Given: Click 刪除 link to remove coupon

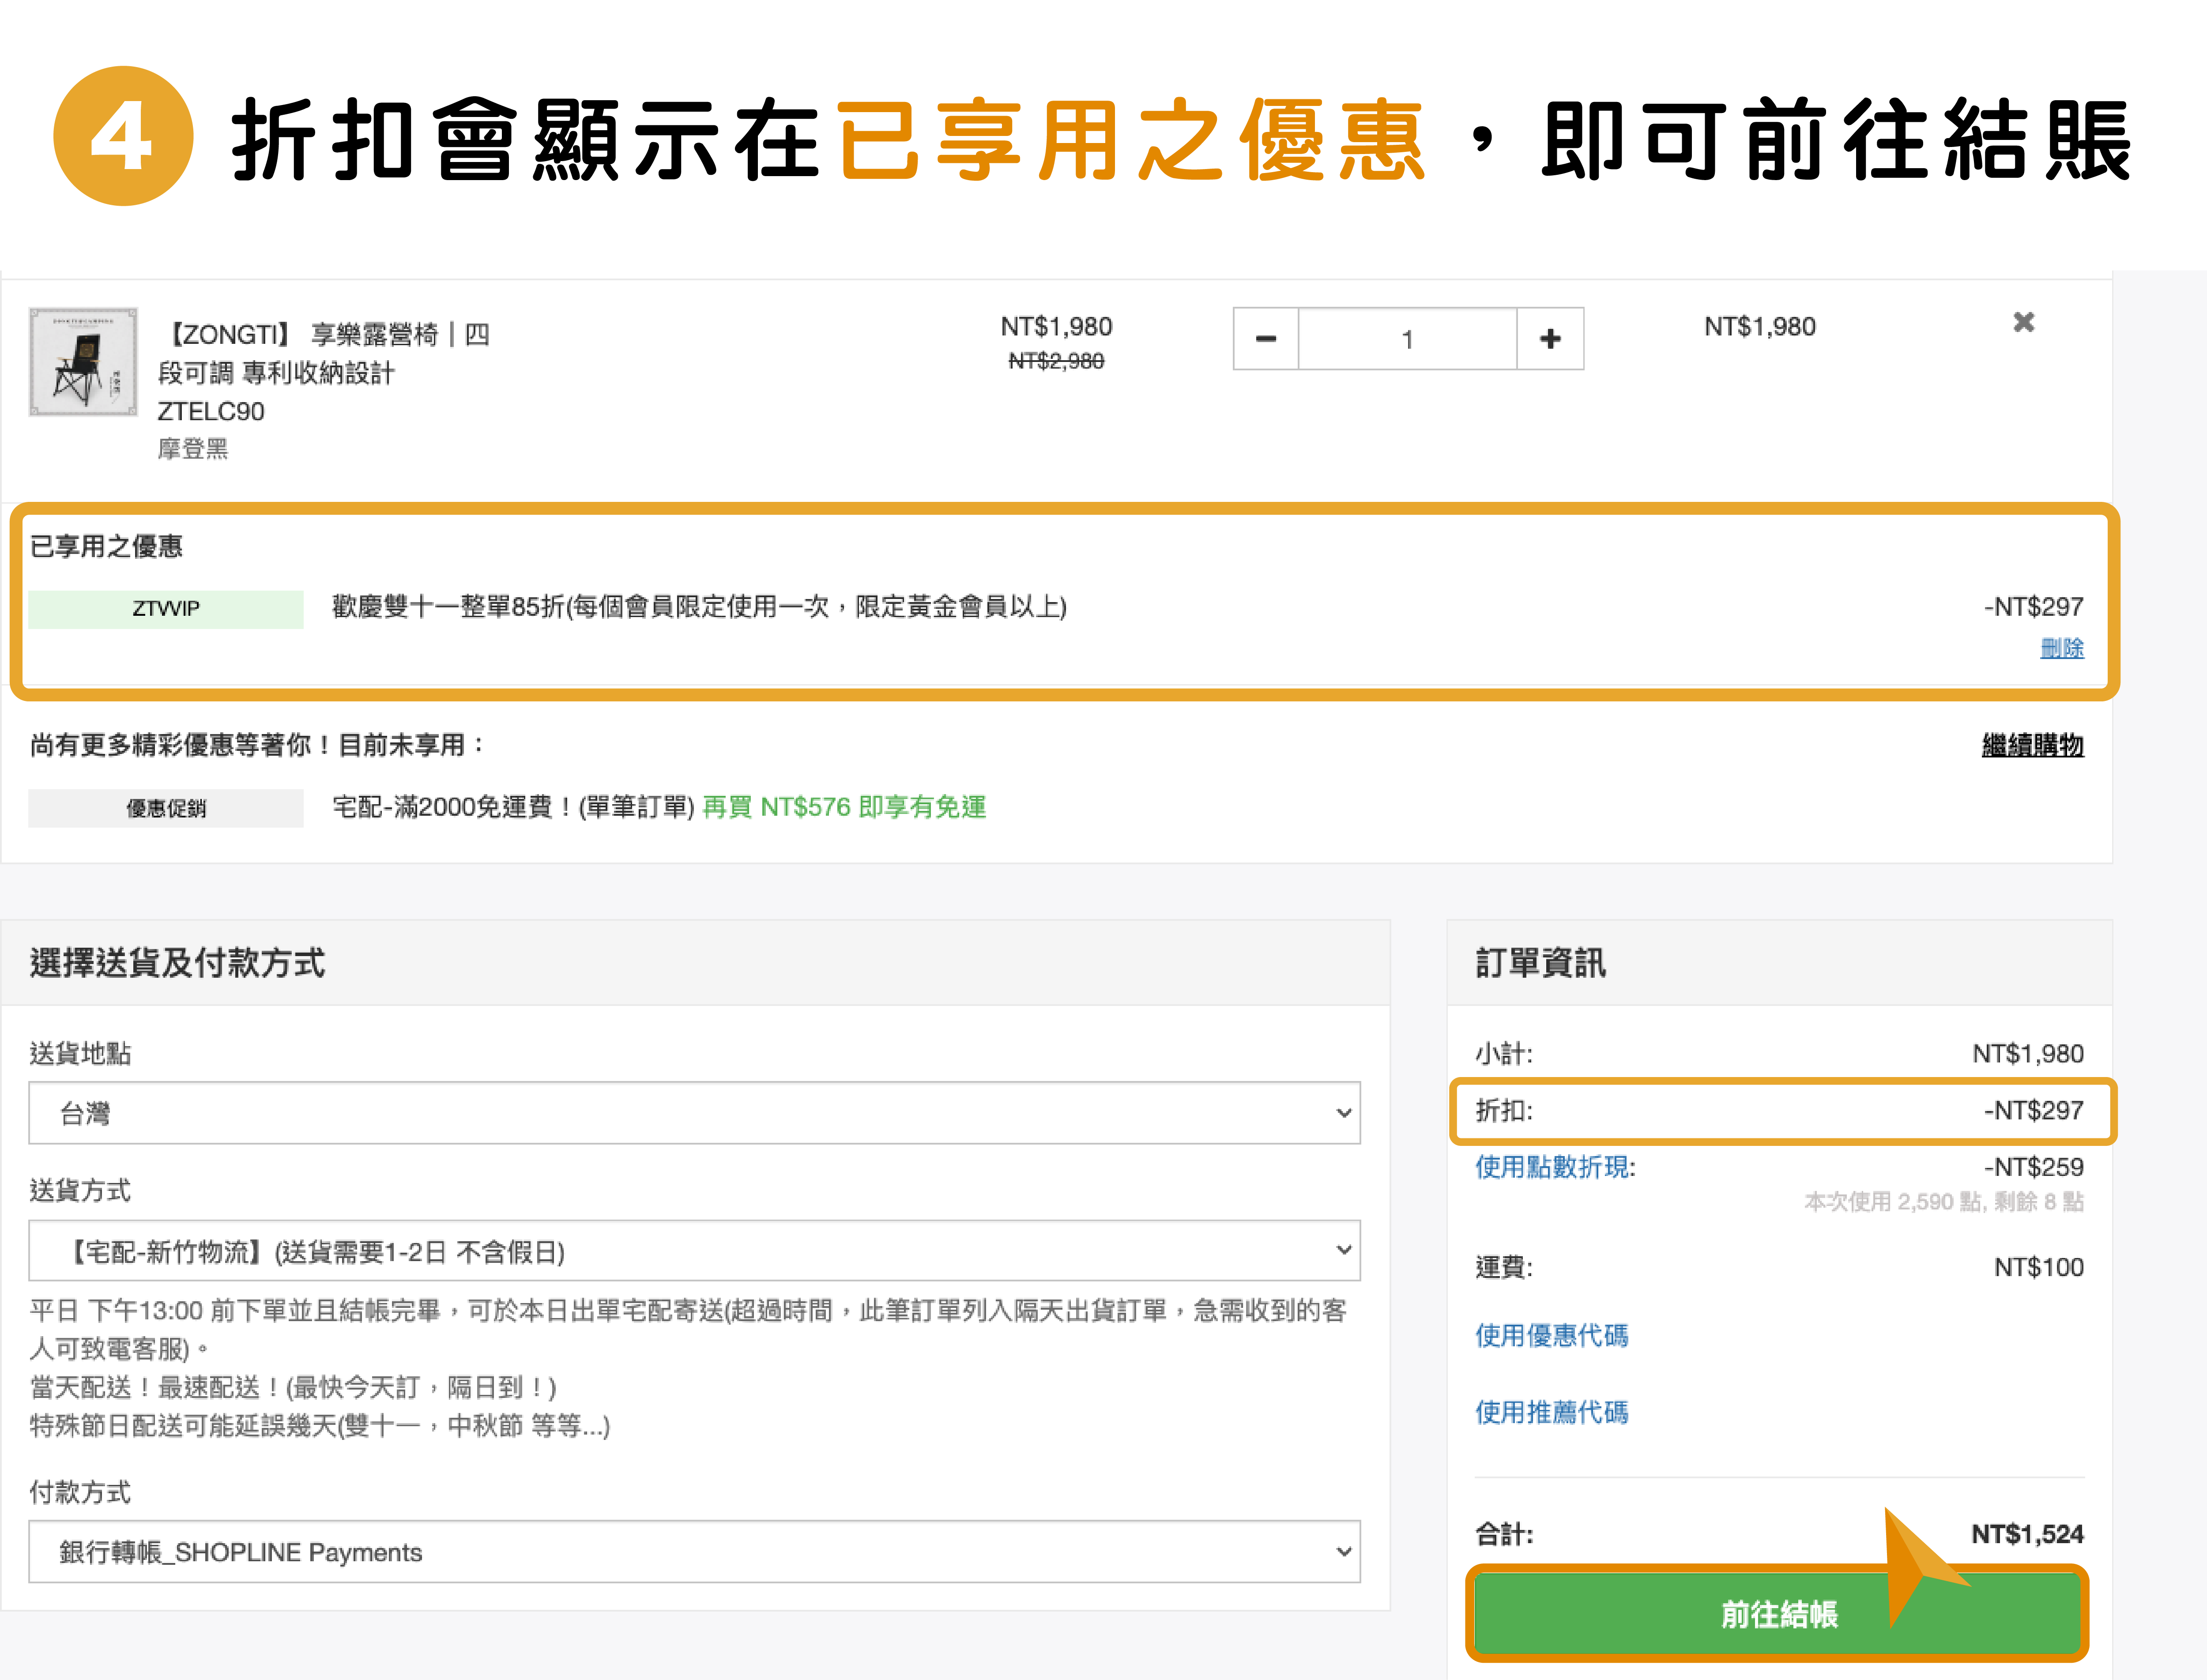Looking at the screenshot, I should [x=2061, y=648].
